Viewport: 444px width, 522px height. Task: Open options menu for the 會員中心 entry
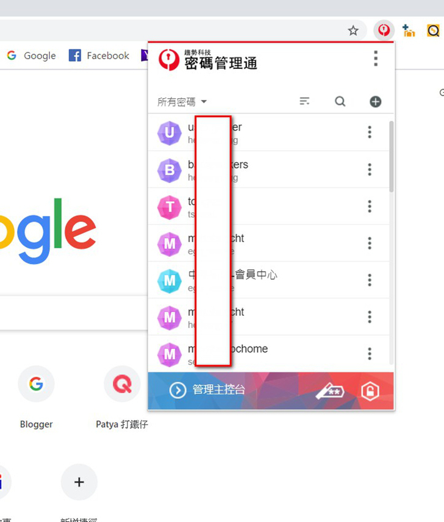pos(370,280)
